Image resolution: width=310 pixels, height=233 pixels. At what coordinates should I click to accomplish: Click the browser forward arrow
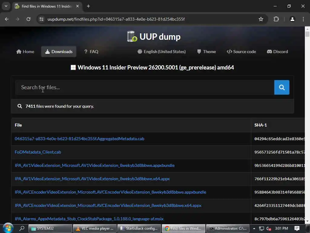pos(18,19)
